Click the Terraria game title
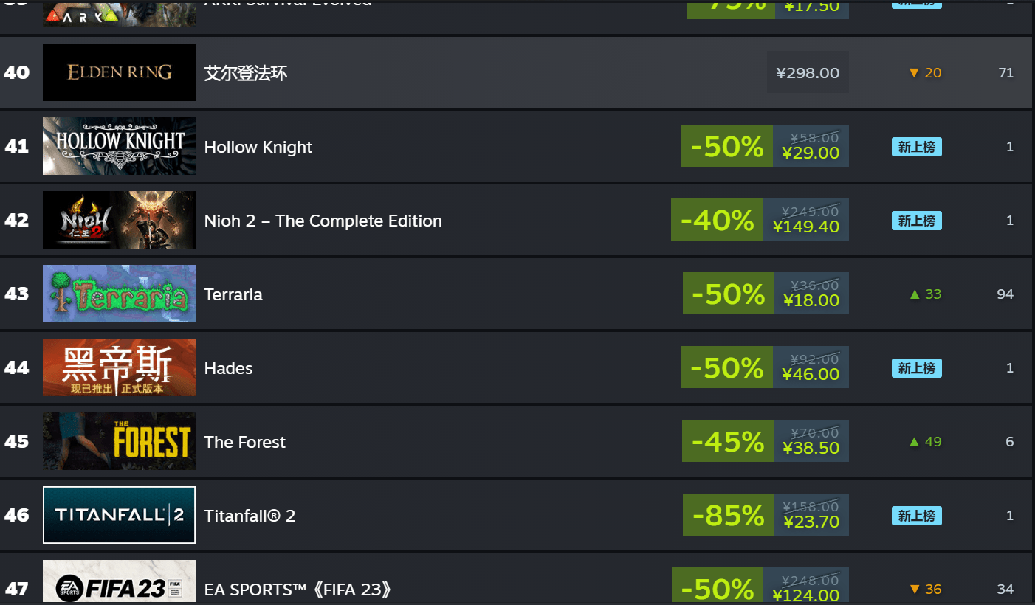 point(233,294)
